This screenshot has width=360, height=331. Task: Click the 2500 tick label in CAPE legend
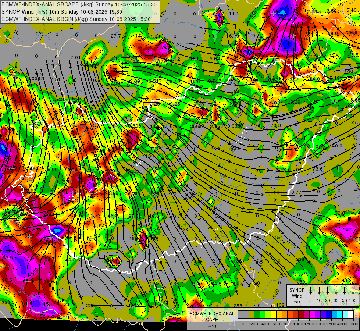(x=331, y=324)
